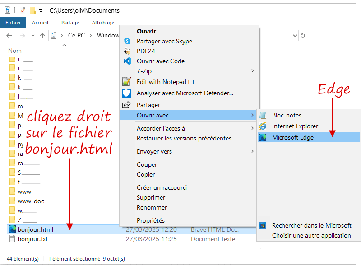Image resolution: width=361 pixels, height=271 pixels.
Task: Expand the Ouvrir avec submenu arrow
Action: [x=253, y=115]
